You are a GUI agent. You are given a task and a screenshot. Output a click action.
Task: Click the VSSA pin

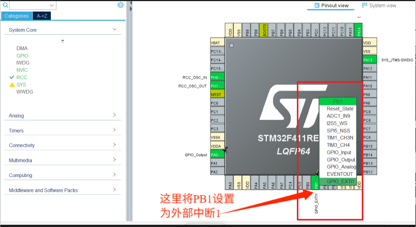coord(217,137)
